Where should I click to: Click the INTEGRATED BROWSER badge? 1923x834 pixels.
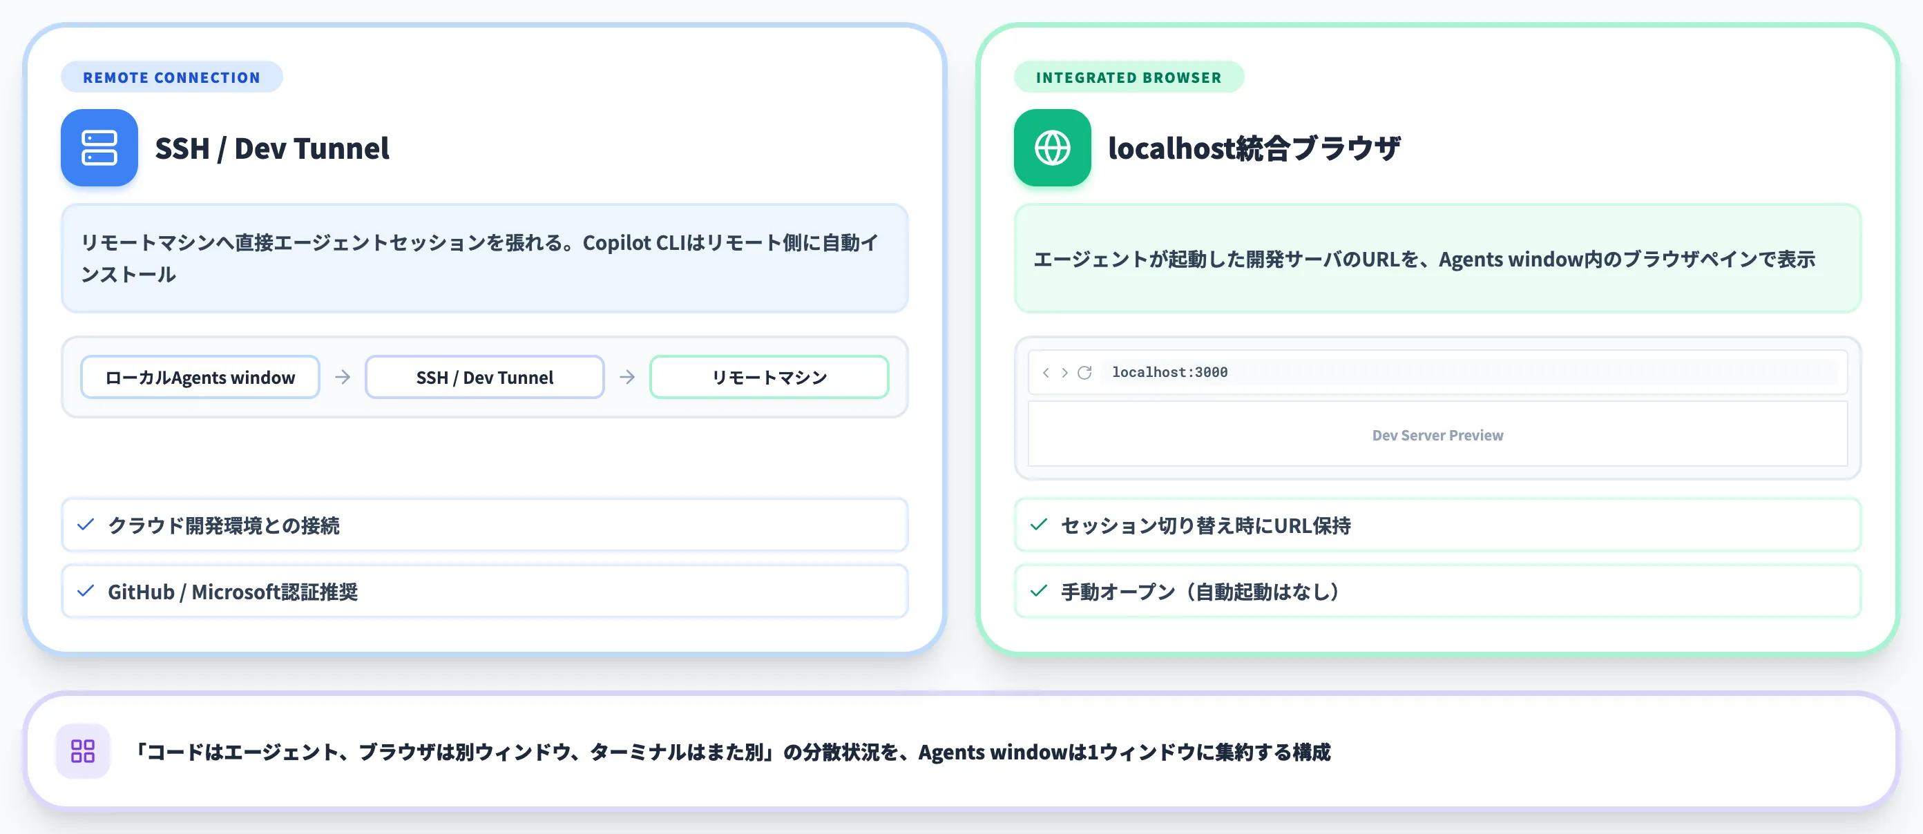pos(1129,77)
